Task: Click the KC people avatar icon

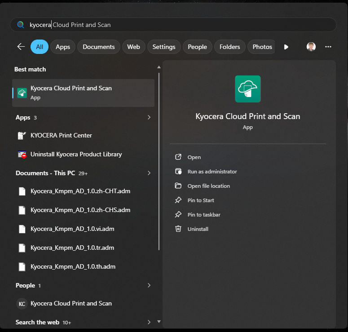Action: (x=22, y=304)
